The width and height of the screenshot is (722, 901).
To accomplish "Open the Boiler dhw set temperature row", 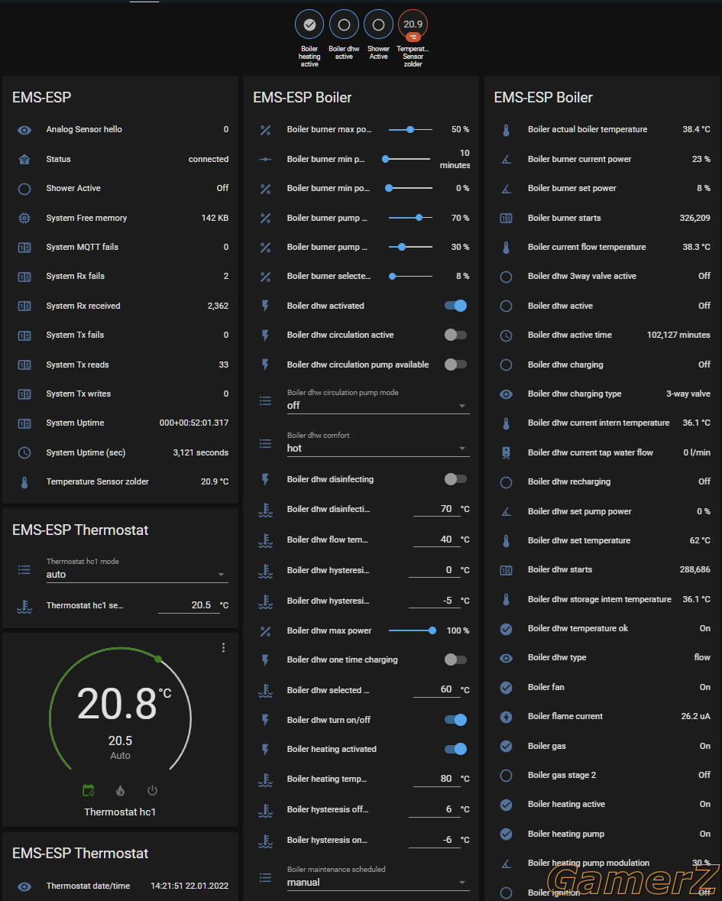I will [x=603, y=541].
